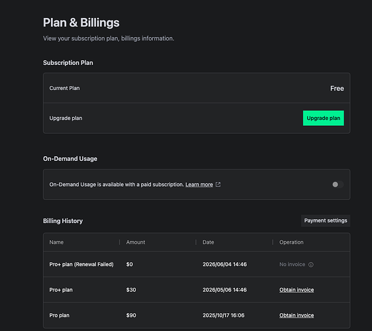Click the external link icon beside Learn more
This screenshot has height=331, width=372.
pos(218,184)
